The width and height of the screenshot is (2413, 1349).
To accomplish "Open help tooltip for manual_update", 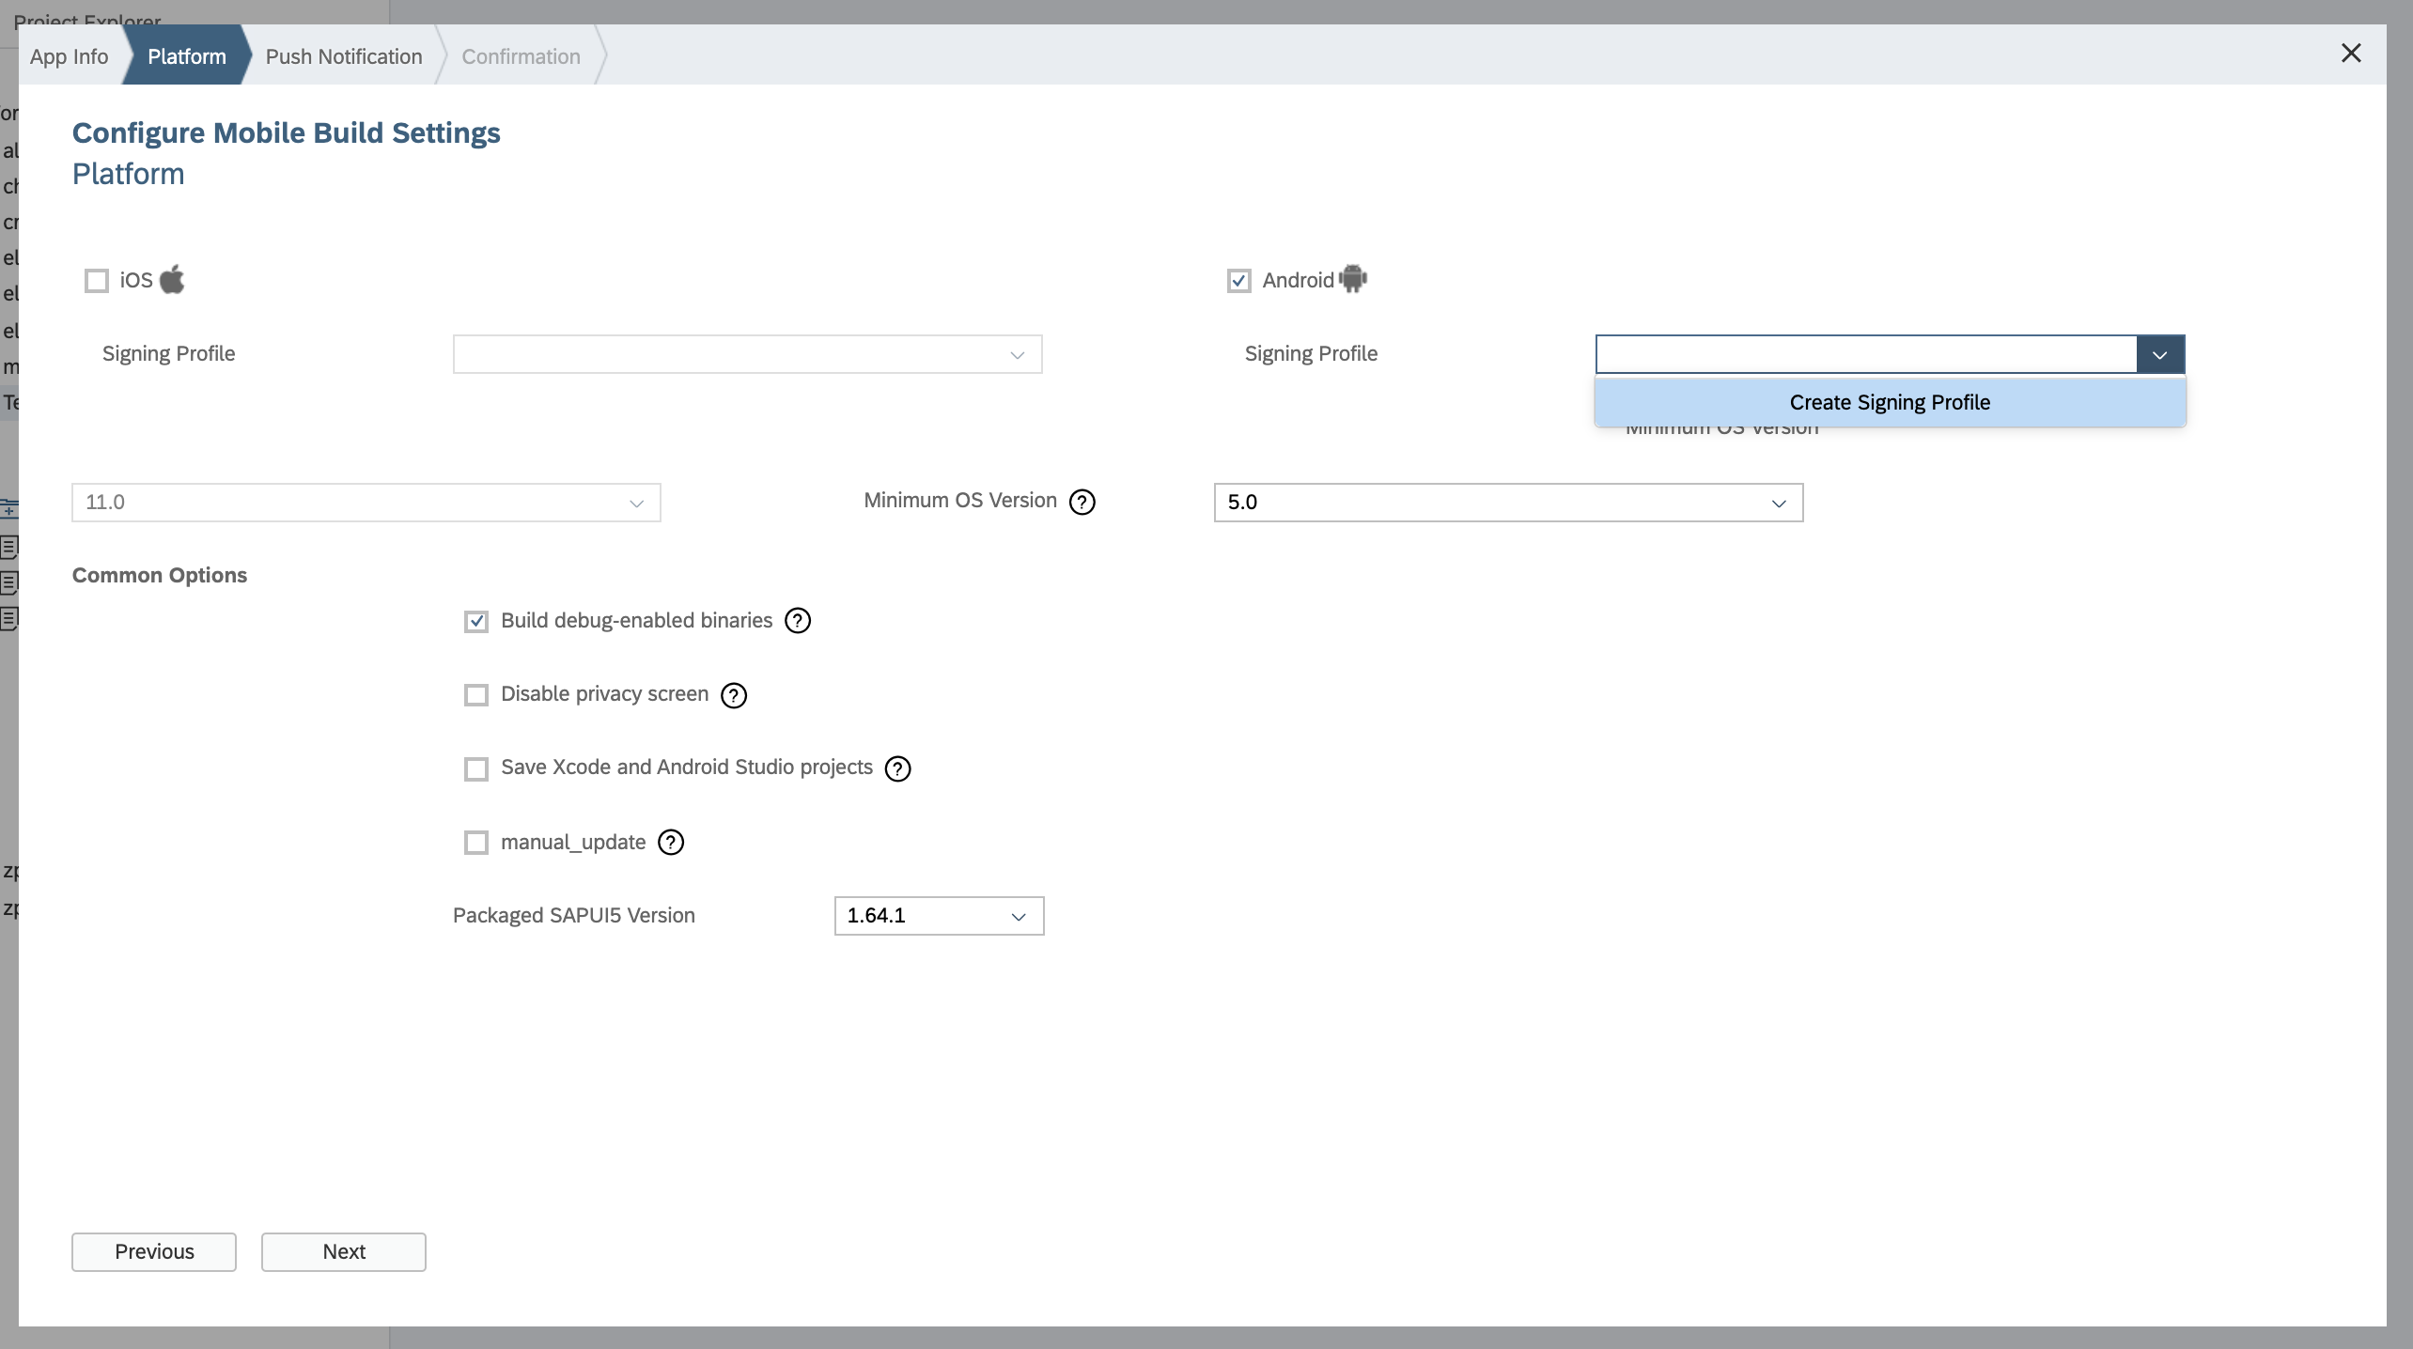I will 671,843.
